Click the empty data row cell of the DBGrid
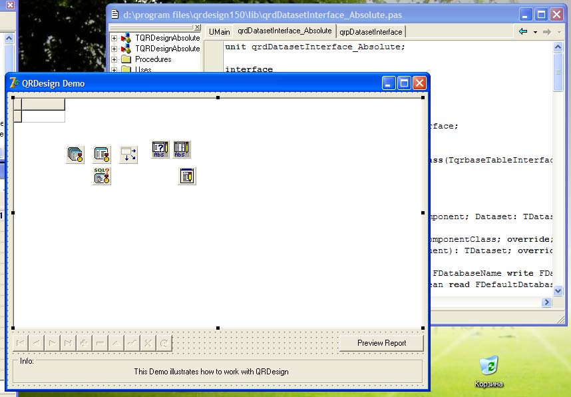This screenshot has height=397, width=571. (43, 117)
